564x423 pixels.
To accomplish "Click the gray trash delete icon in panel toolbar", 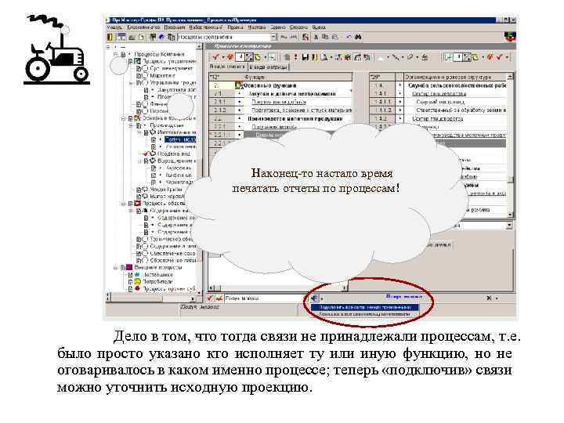I will tap(287, 57).
